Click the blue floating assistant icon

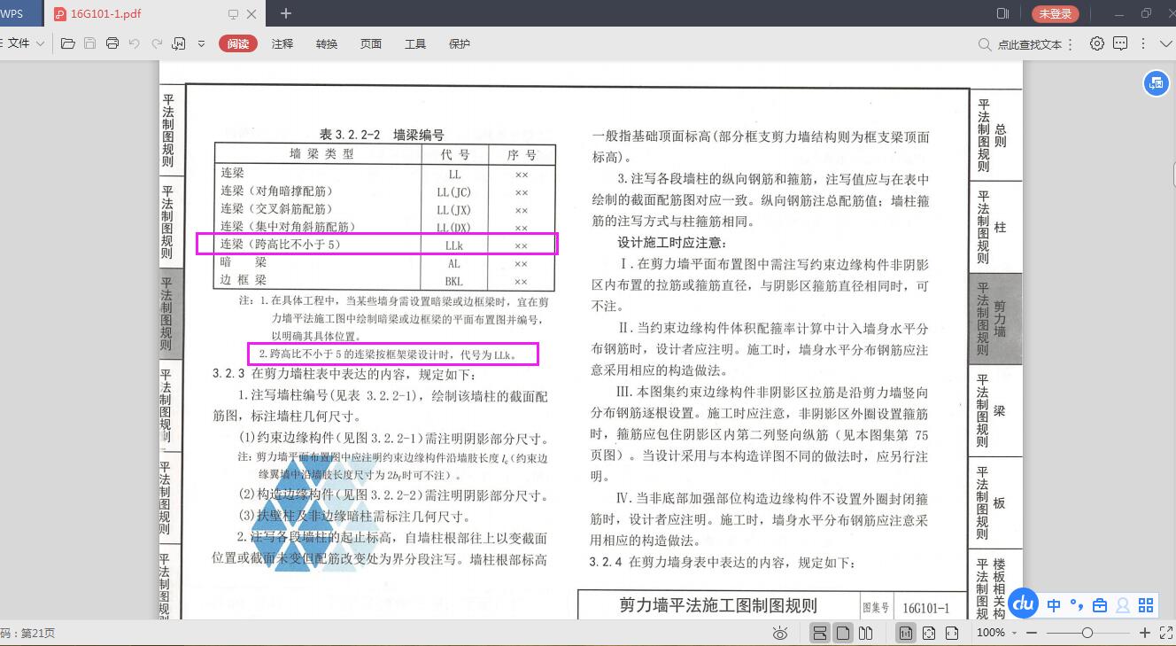point(1156,83)
